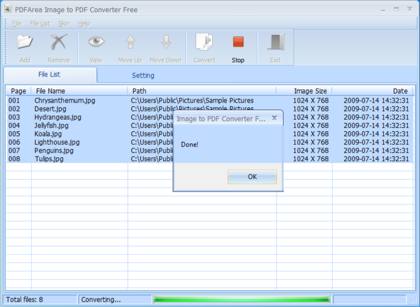Click the green conversion progress bar
Image resolution: width=420 pixels, height=307 pixels.
242,299
